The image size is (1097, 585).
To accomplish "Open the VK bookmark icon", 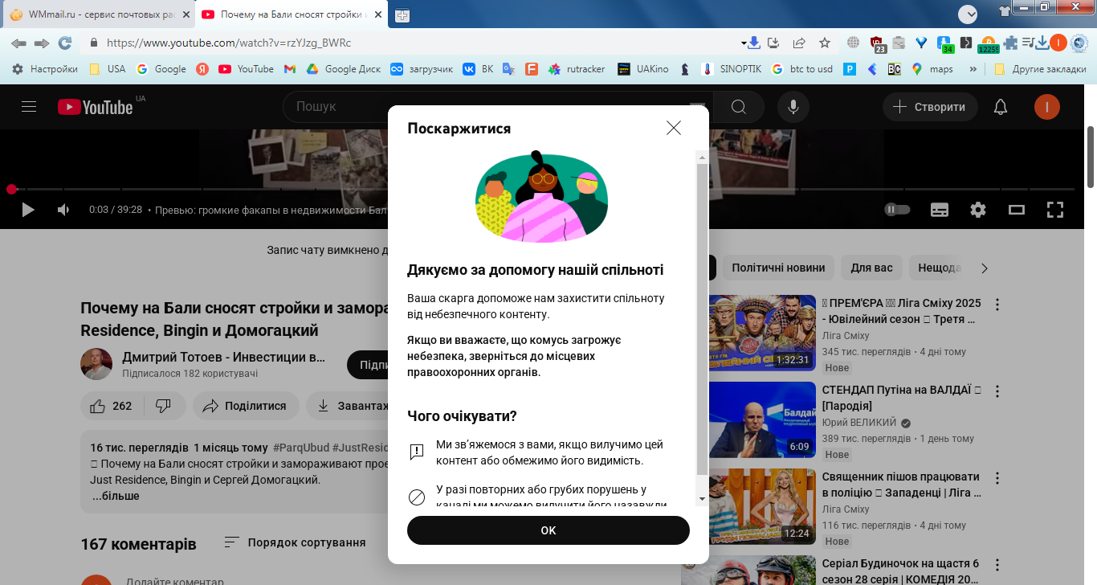I will click(x=477, y=69).
